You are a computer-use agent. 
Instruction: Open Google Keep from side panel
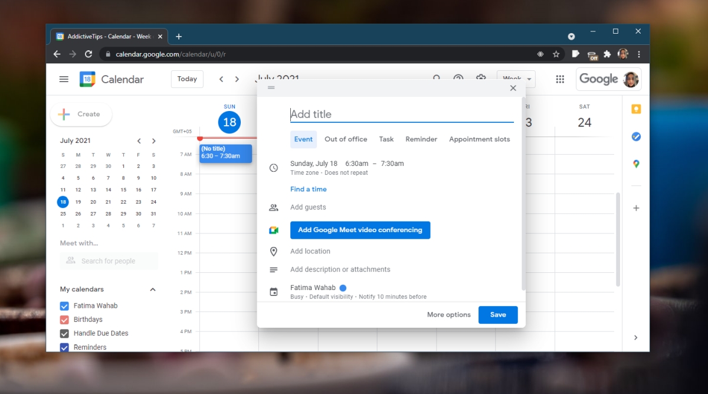coord(636,109)
